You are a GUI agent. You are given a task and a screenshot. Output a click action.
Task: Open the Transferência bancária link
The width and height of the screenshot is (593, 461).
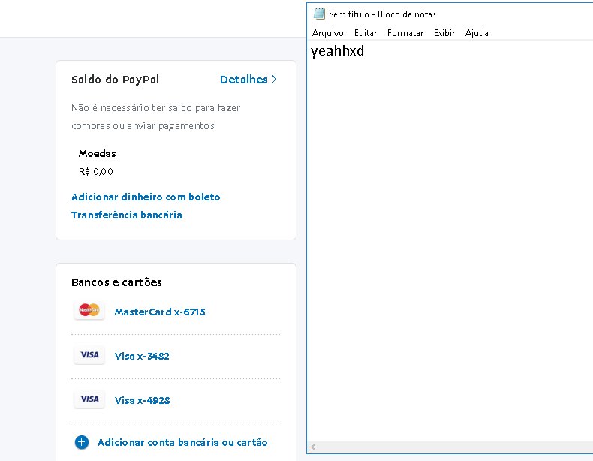[127, 215]
